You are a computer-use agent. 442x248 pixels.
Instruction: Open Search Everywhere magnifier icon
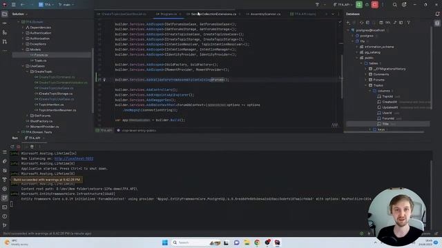pyautogui.click(x=394, y=5)
